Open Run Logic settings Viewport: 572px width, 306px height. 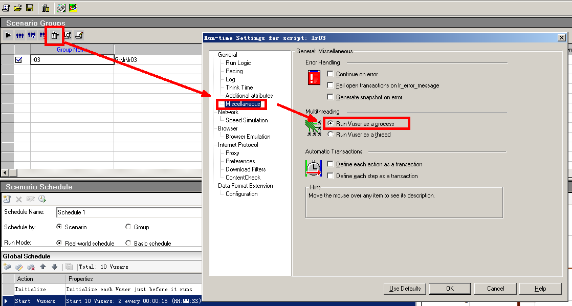(238, 63)
